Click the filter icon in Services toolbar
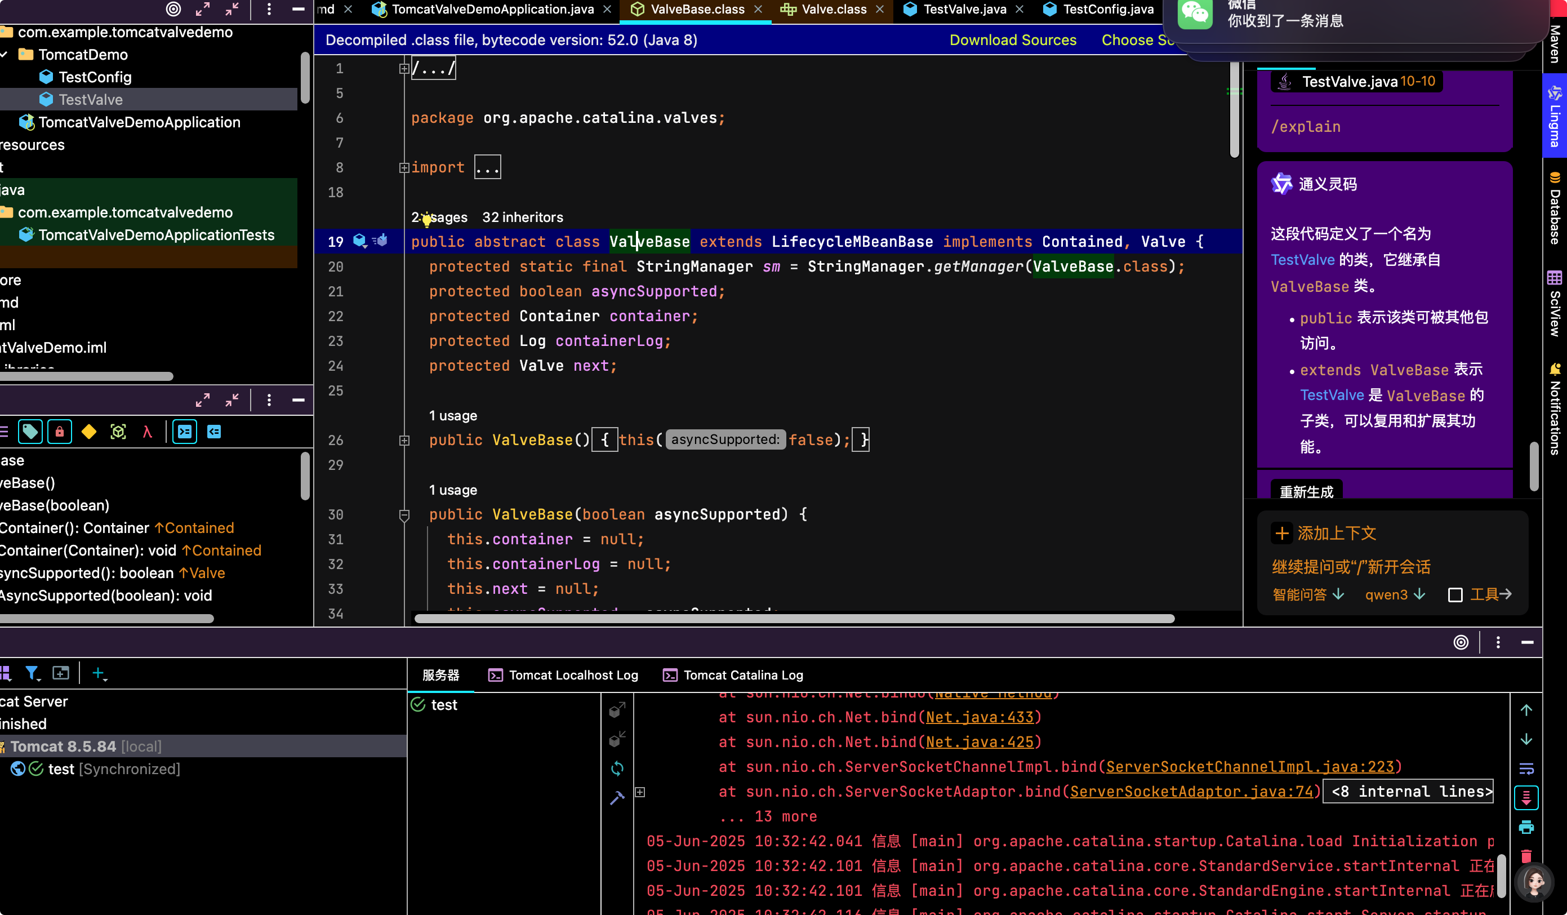 pos(32,673)
